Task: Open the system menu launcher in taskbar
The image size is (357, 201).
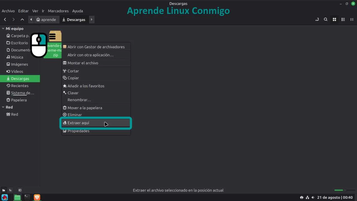Action: [x=5, y=197]
